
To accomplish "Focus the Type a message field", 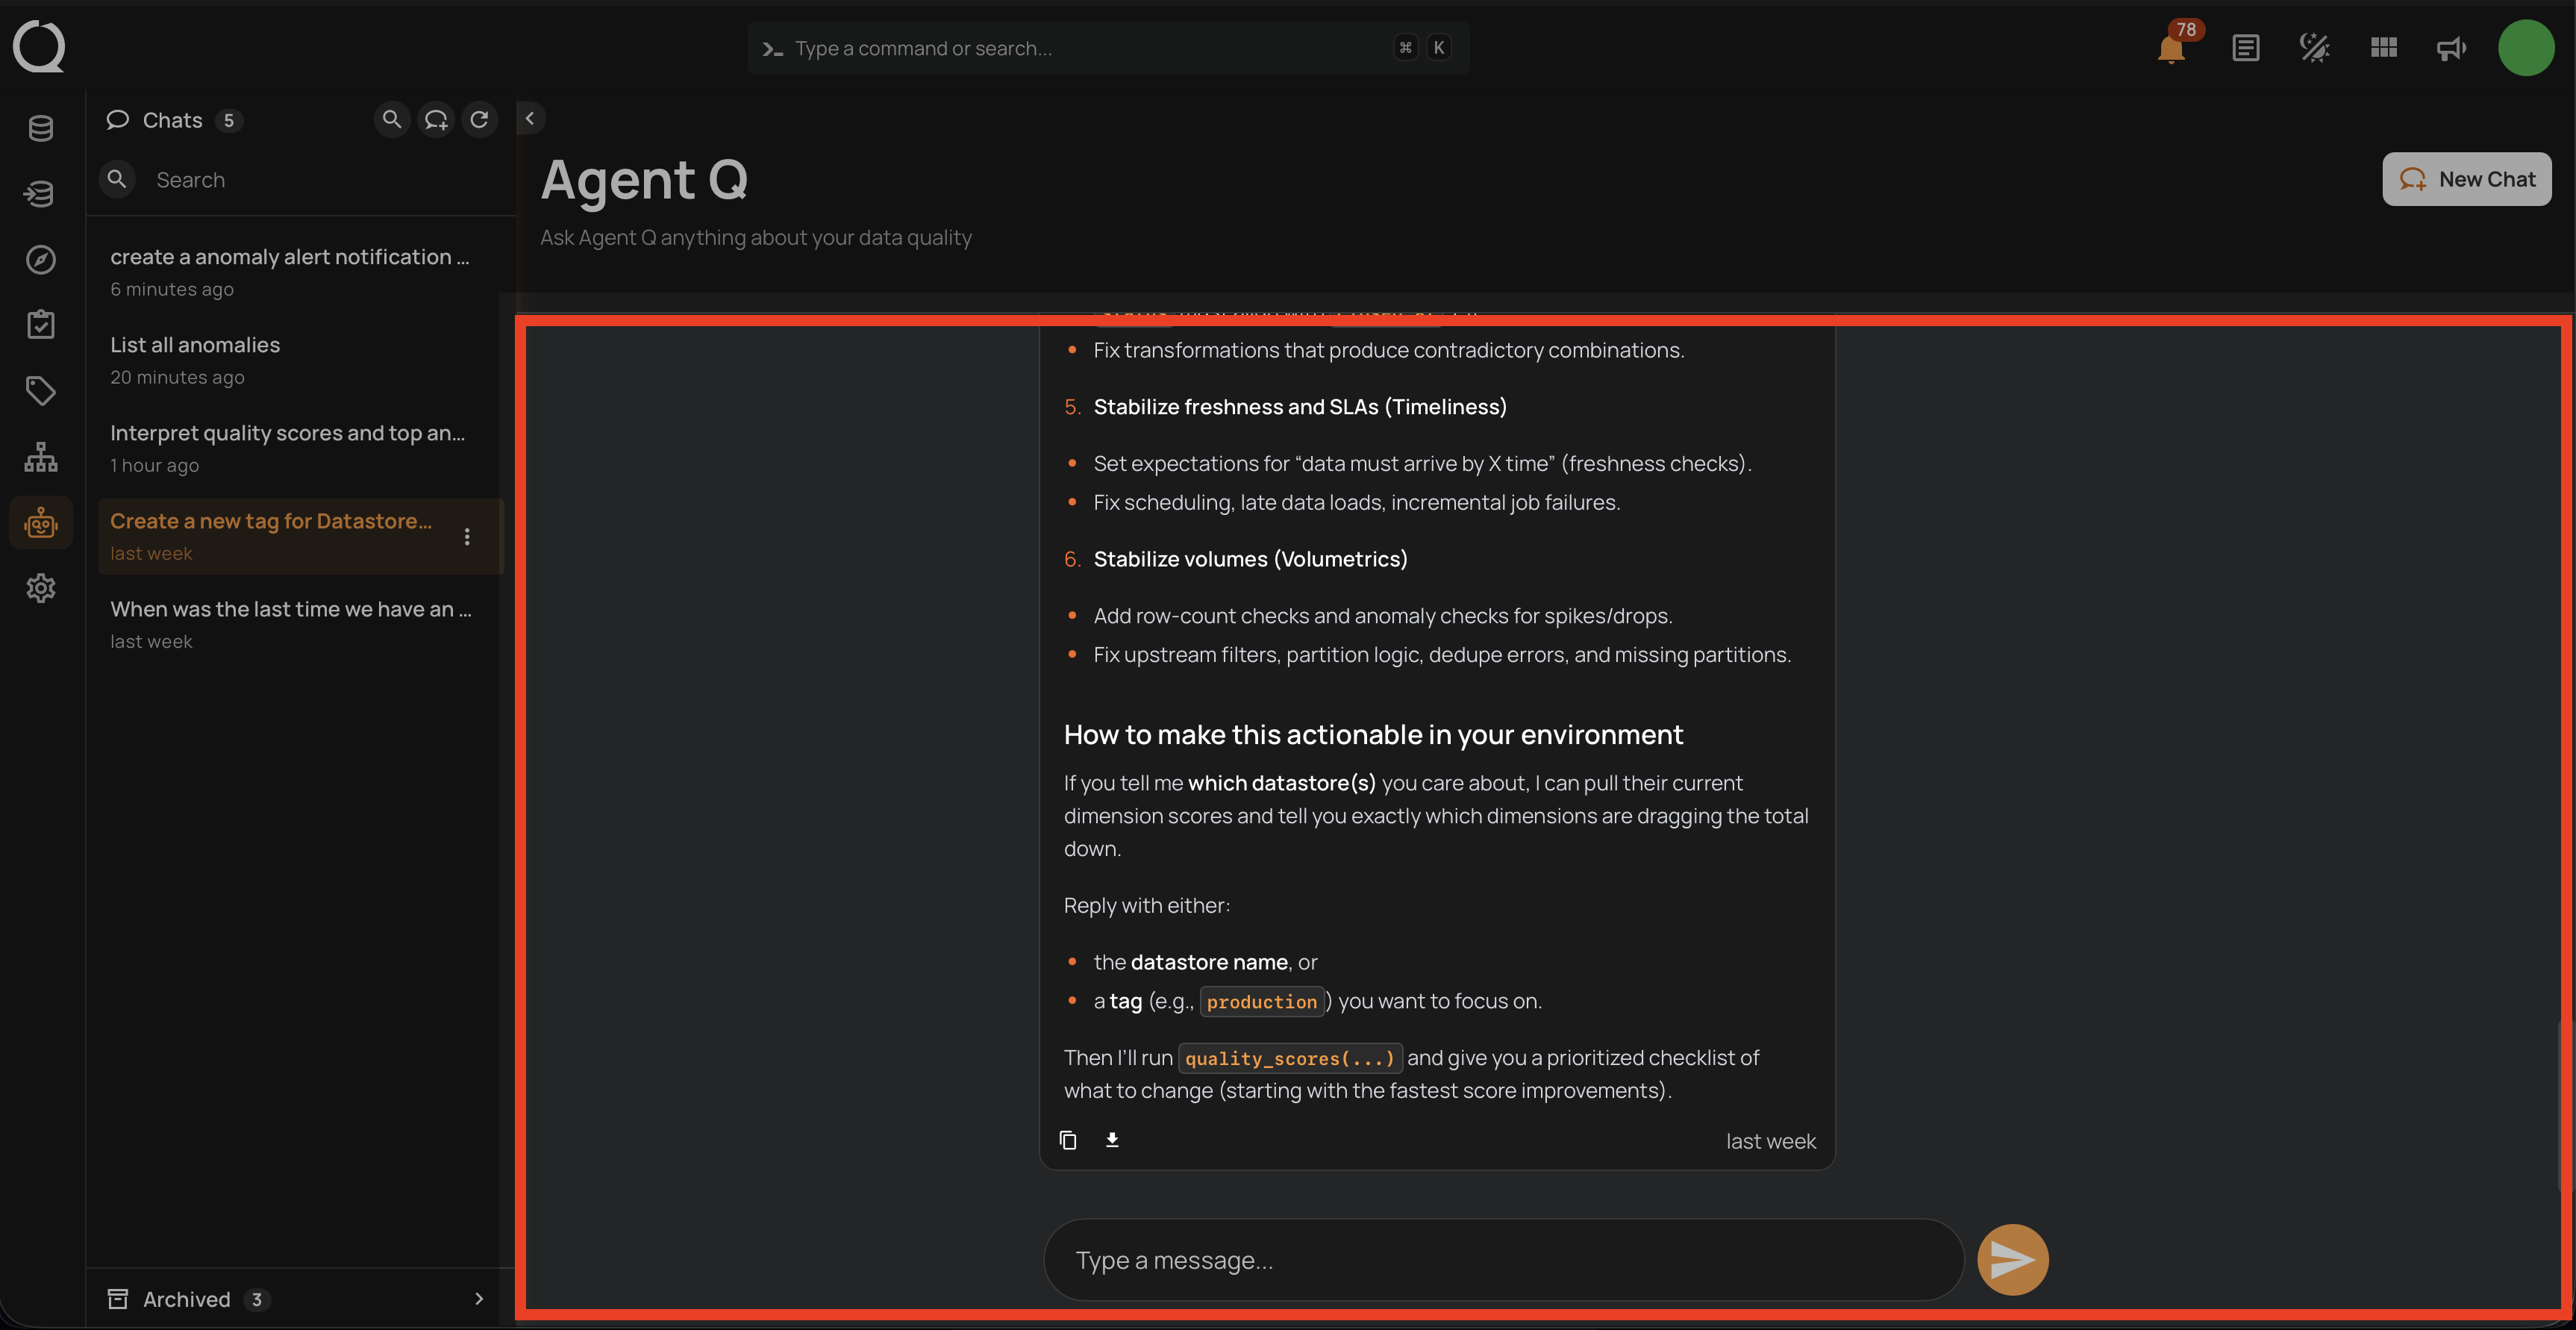I will coord(1500,1260).
